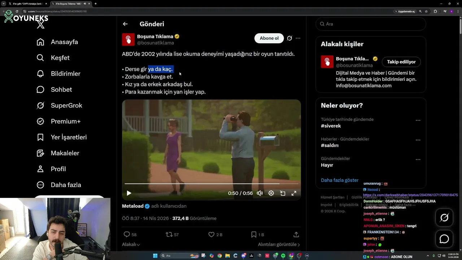Open the Windows Start menu
462x260 pixels.
coord(155,256)
